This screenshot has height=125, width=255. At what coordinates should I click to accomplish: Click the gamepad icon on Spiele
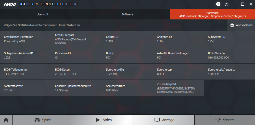coord(37,120)
